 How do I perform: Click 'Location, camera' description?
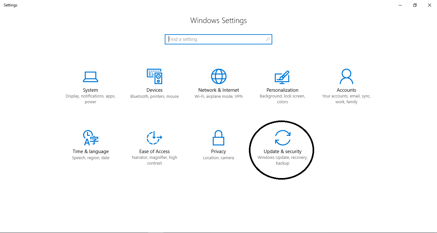(x=219, y=158)
